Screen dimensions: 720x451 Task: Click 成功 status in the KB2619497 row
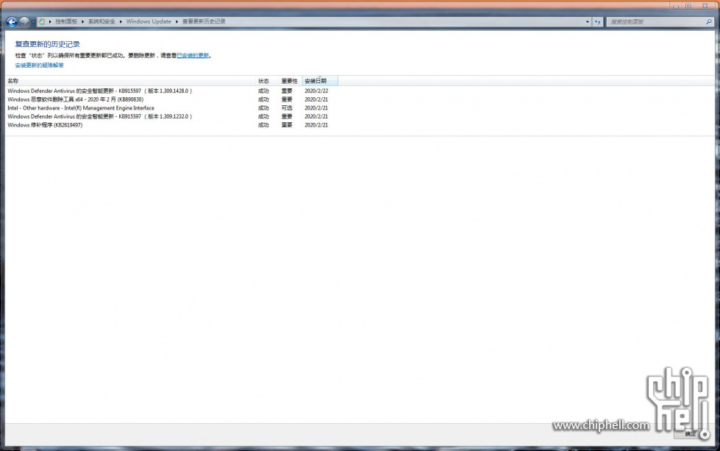tap(263, 125)
